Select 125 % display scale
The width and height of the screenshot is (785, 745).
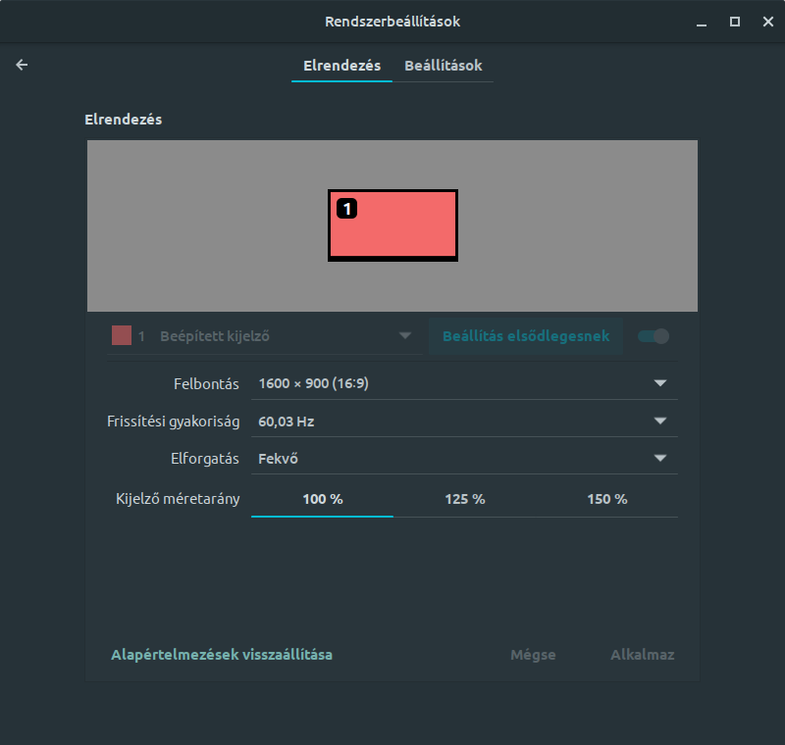pyautogui.click(x=464, y=499)
